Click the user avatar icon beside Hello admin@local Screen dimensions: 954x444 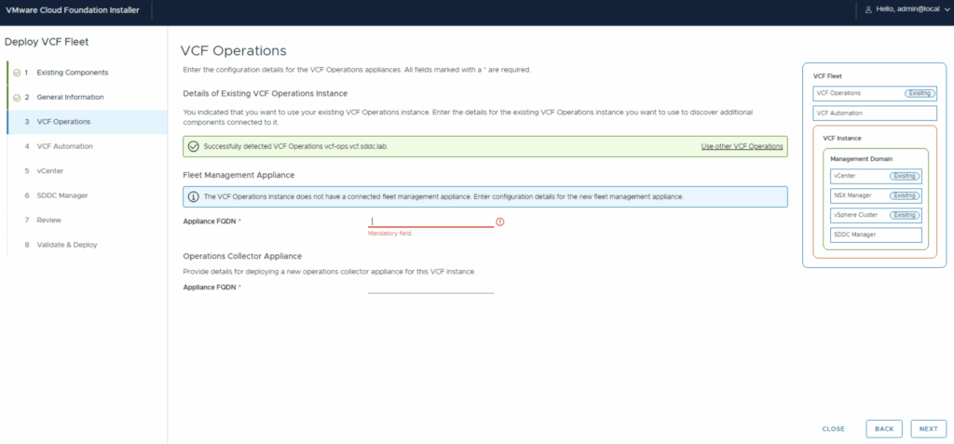click(x=868, y=9)
